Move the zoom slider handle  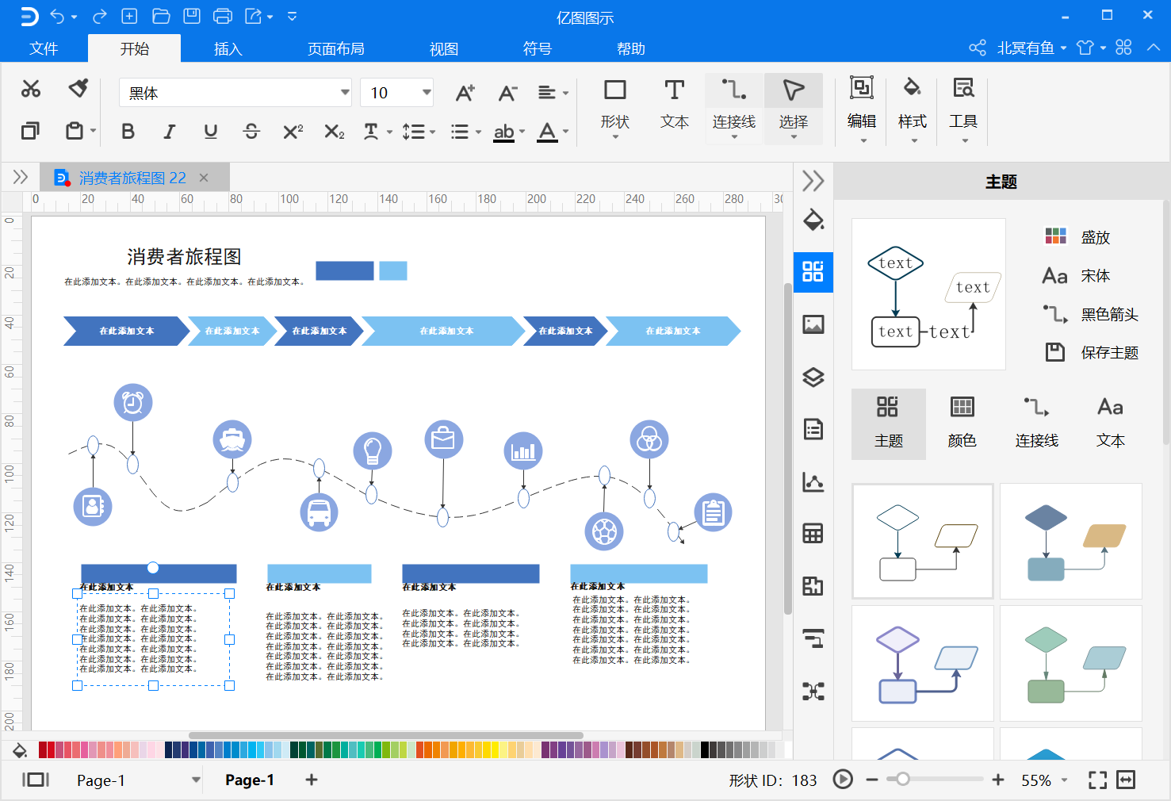click(902, 780)
